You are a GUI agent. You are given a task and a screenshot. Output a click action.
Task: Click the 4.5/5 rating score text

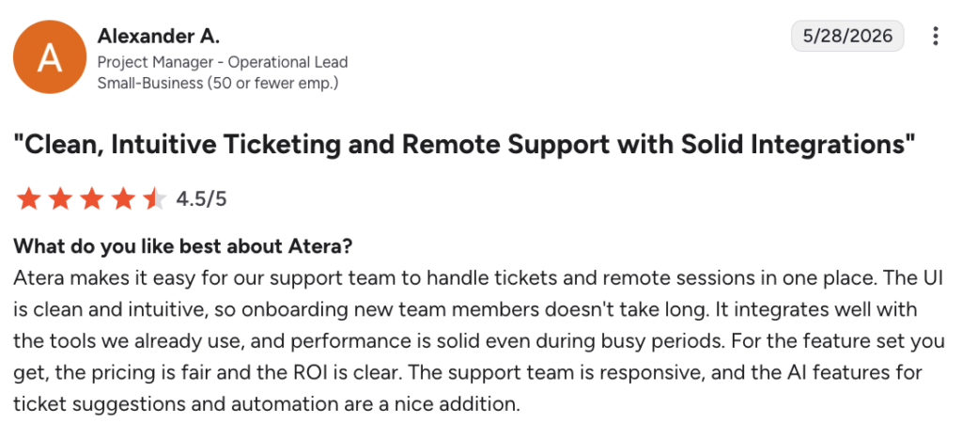[201, 199]
